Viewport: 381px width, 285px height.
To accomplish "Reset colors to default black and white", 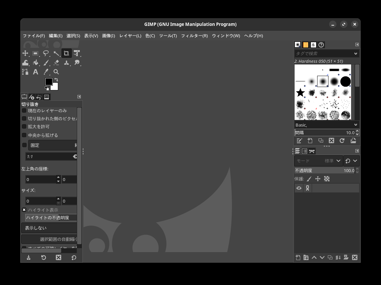I will point(47,88).
